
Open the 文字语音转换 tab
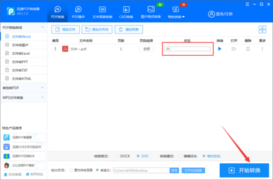click(x=102, y=12)
